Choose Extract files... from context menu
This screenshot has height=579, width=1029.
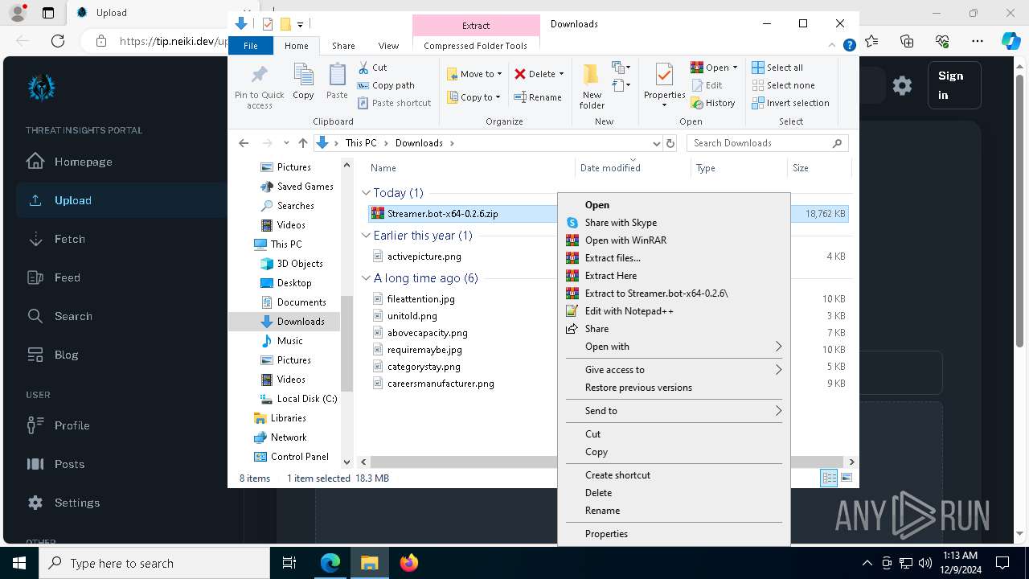click(613, 258)
